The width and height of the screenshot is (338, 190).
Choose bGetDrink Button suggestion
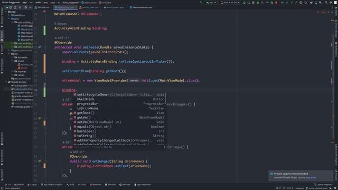[x=119, y=99]
